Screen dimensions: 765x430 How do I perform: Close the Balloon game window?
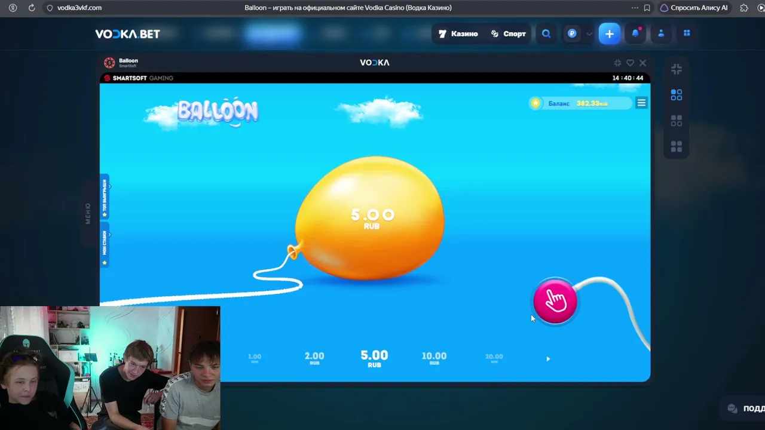[642, 63]
